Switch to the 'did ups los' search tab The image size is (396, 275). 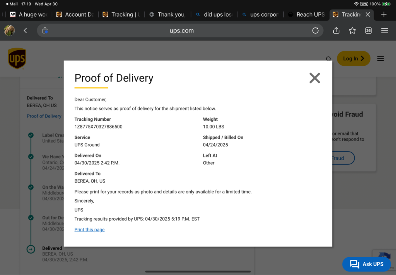coord(214,14)
